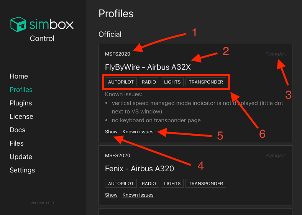Click AUTOPILOT tag on FlyByWire profile
This screenshot has width=302, height=215.
(x=121, y=82)
